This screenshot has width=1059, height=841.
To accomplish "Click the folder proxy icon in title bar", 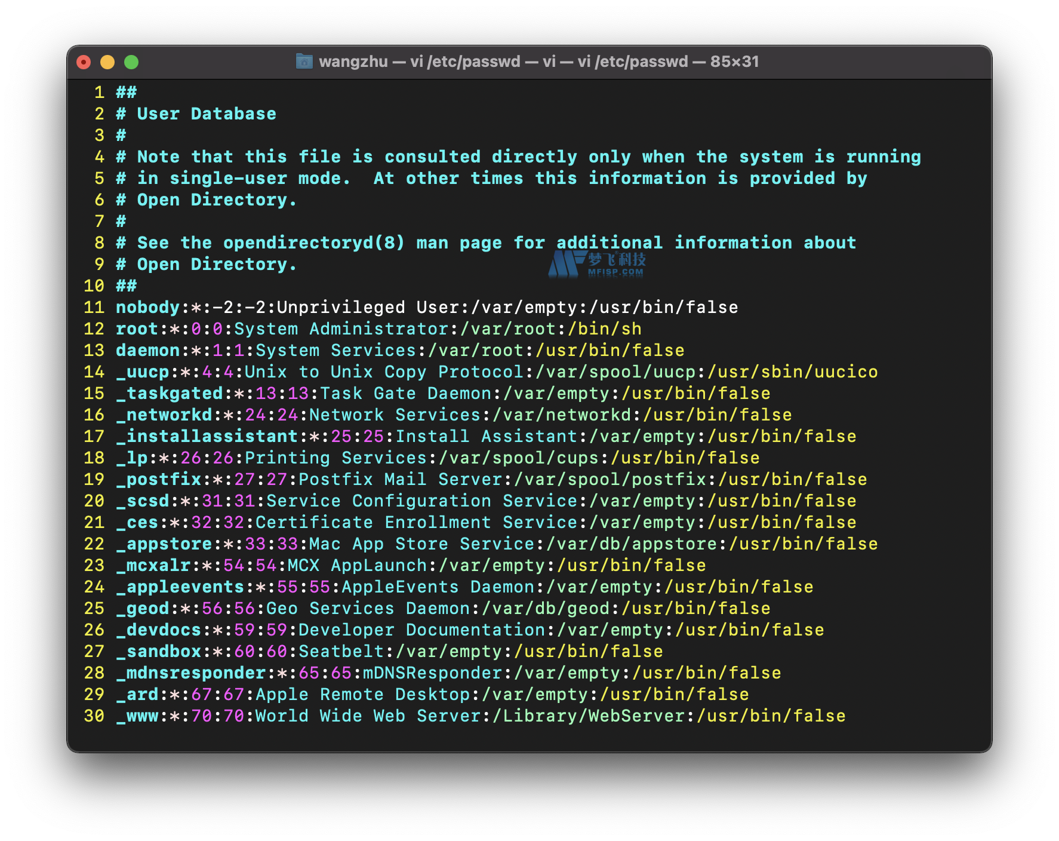I will 304,62.
